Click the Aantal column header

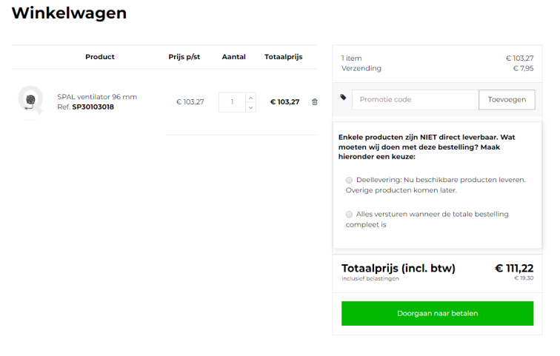233,57
